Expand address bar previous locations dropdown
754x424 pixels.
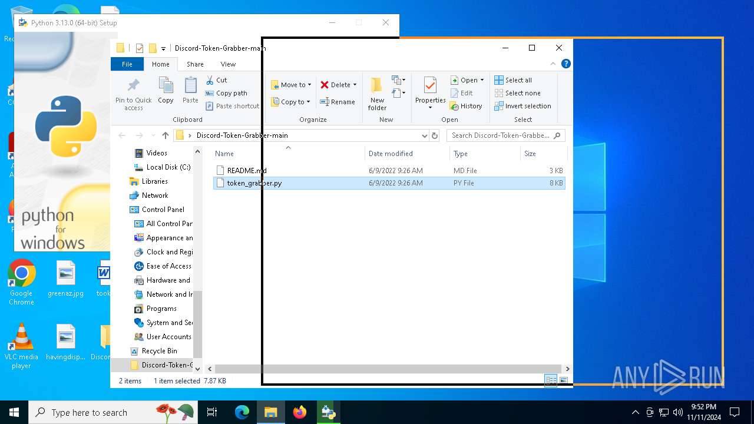424,135
